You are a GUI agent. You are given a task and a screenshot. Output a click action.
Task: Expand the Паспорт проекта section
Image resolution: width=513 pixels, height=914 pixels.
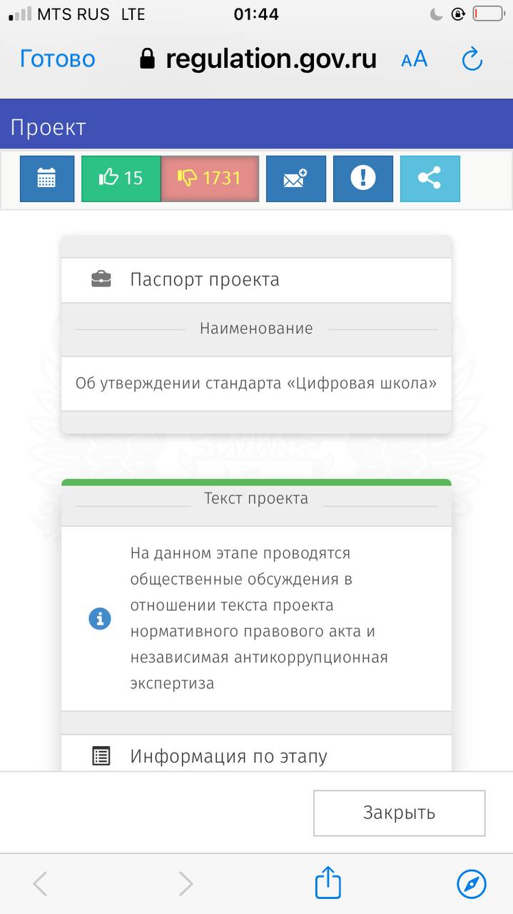256,279
